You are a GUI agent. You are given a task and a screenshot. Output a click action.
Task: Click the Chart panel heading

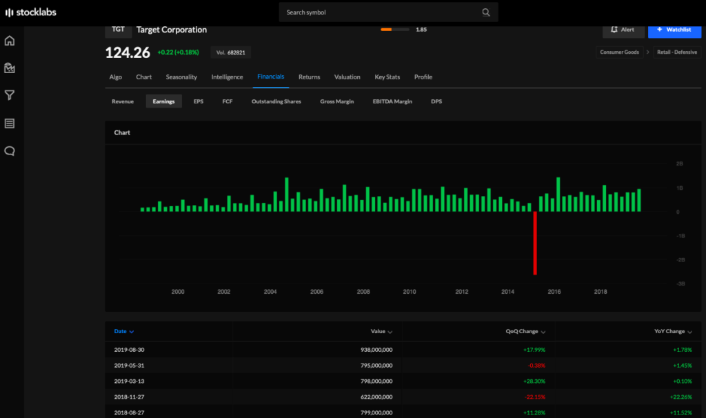point(122,133)
